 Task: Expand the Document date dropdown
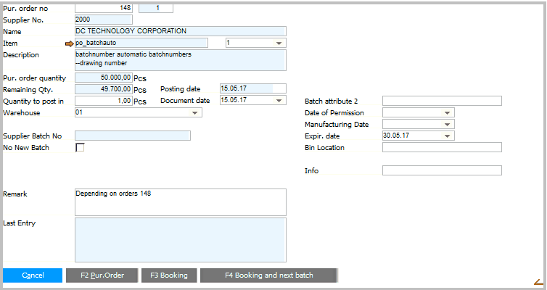tap(281, 101)
